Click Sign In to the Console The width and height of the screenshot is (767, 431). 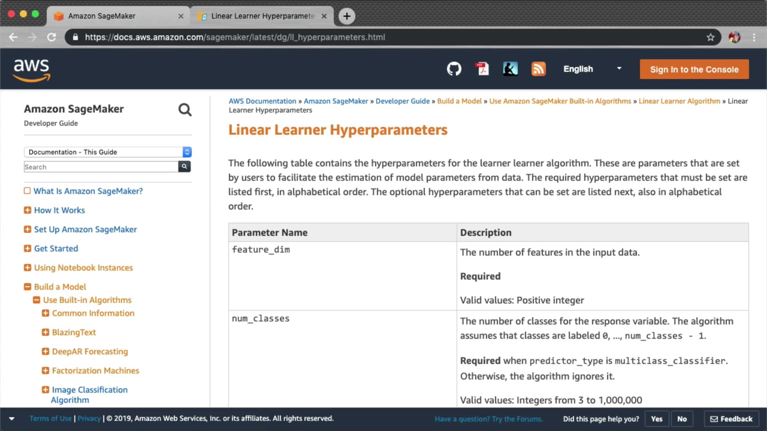coord(694,69)
